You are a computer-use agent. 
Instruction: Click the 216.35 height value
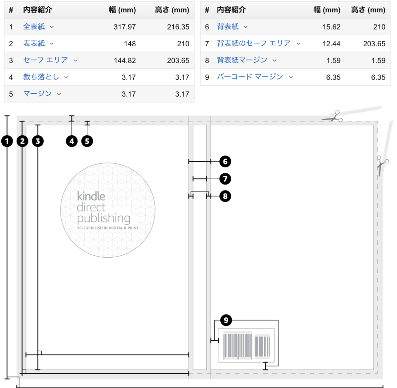[178, 27]
